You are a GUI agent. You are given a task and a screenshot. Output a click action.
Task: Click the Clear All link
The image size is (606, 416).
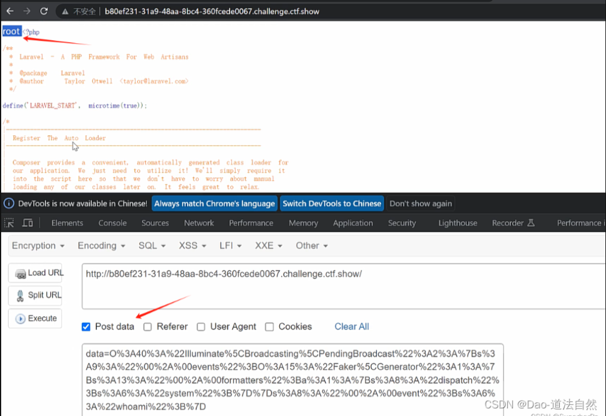[352, 326]
